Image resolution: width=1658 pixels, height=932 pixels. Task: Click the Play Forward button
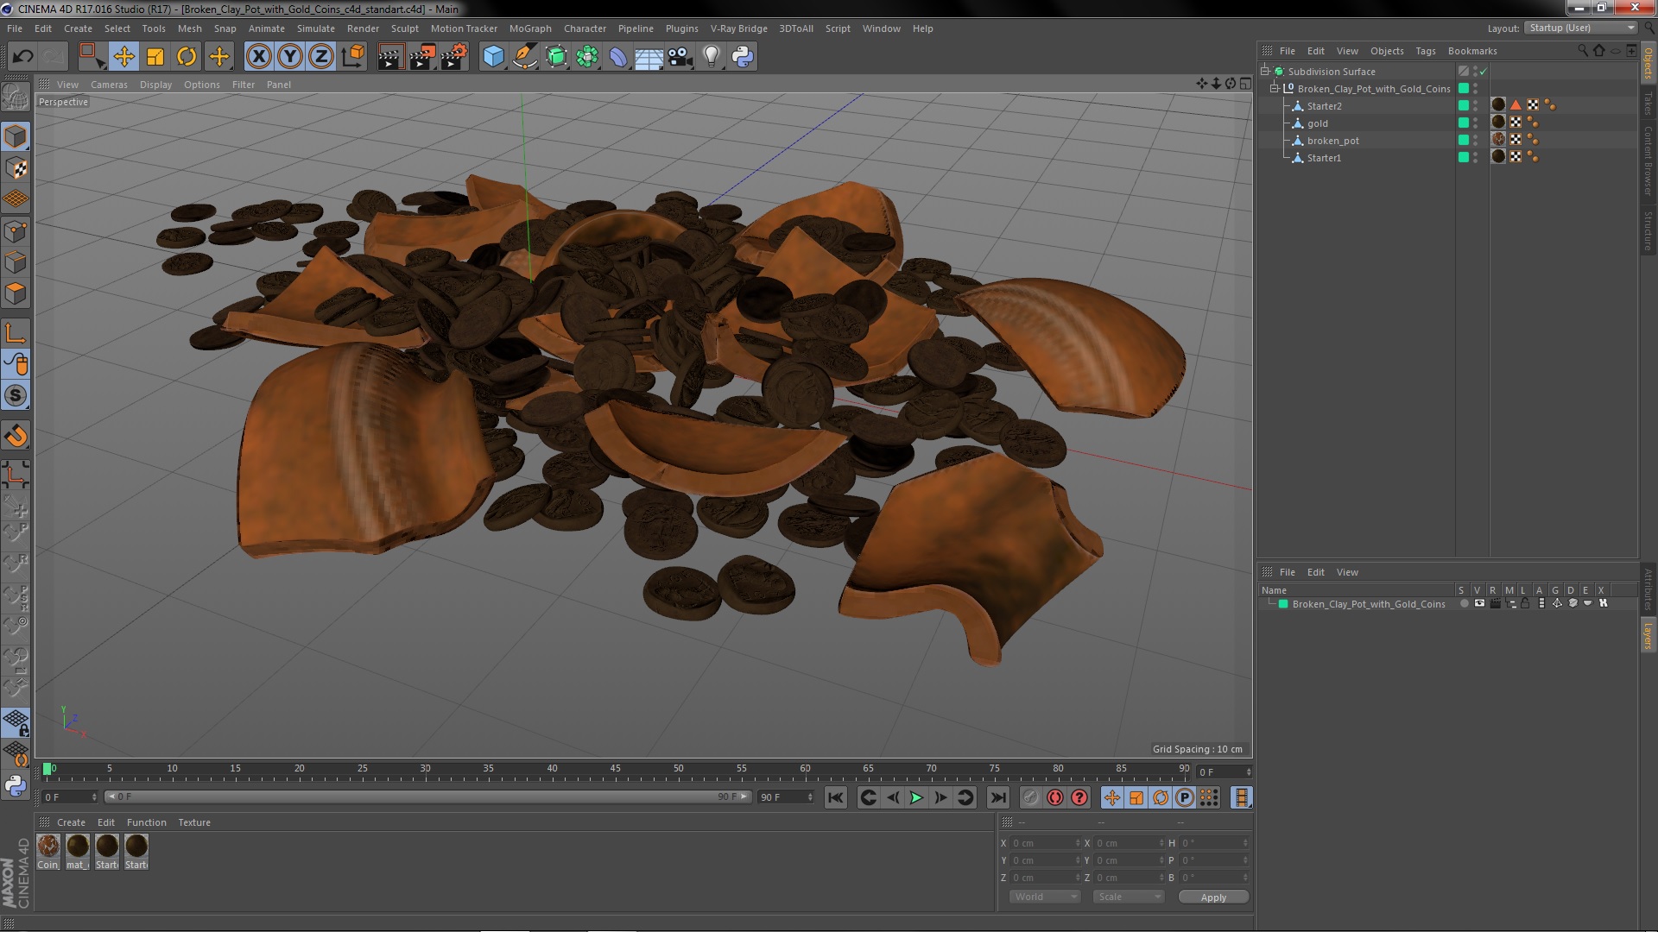tap(917, 797)
